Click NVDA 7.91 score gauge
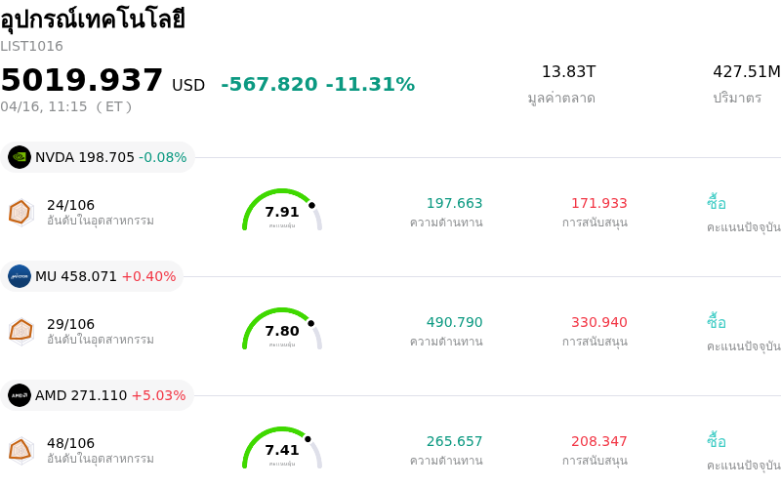Image resolution: width=781 pixels, height=487 pixels. [282, 211]
